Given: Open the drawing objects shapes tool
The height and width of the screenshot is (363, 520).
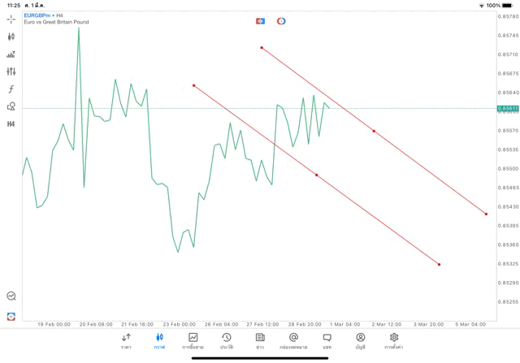Looking at the screenshot, I should click(11, 106).
